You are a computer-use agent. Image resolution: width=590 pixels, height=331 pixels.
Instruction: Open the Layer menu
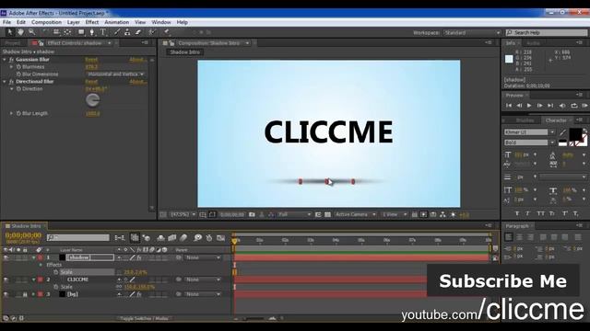[74, 22]
